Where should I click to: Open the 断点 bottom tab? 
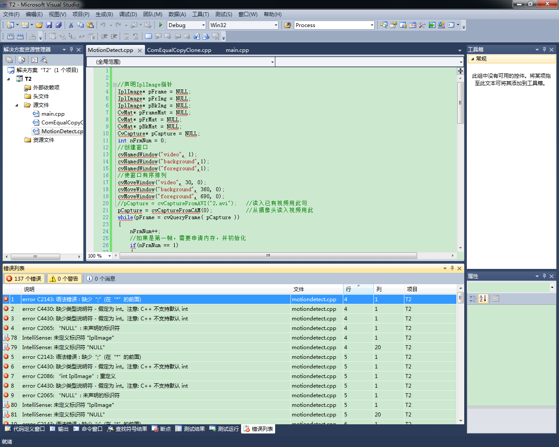161,429
